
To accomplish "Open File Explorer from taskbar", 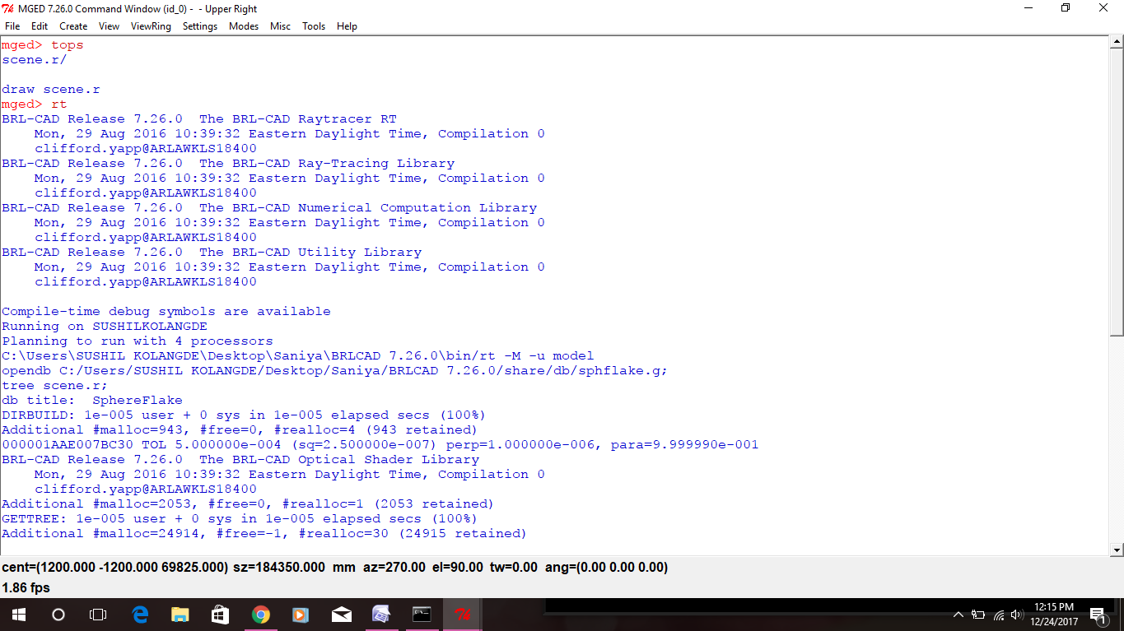I will click(180, 615).
